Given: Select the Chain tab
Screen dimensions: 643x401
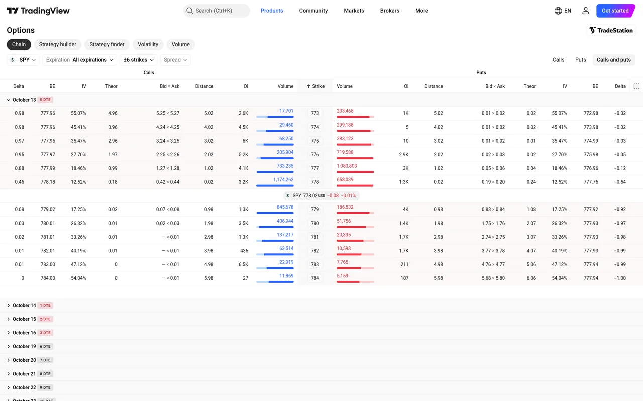Looking at the screenshot, I should point(19,44).
